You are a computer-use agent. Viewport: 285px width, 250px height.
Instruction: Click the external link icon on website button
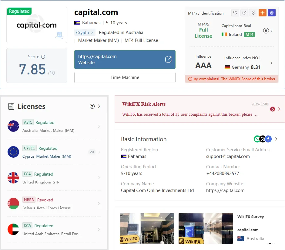coord(168,59)
